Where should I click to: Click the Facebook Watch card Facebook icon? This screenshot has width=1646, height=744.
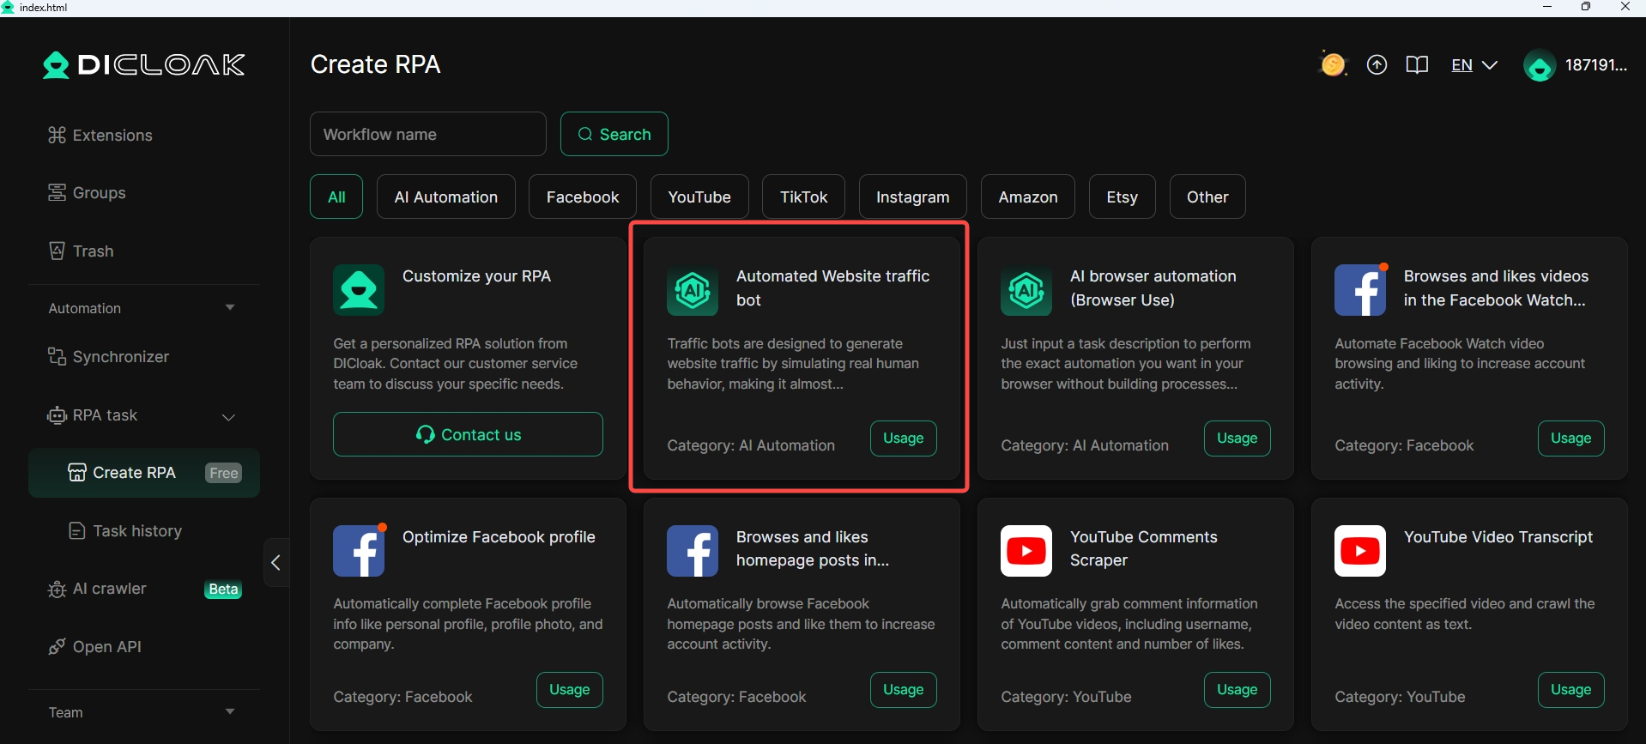coord(1360,290)
